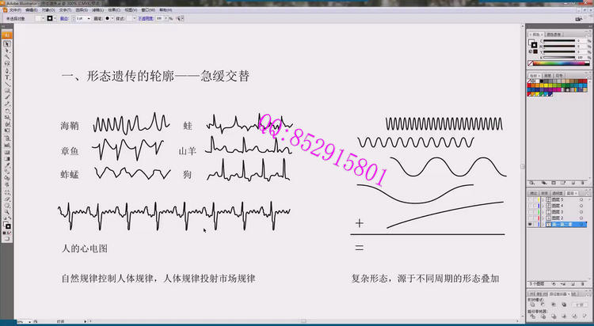
Task: Click the 描边 link in the control bar
Action: 63,17
